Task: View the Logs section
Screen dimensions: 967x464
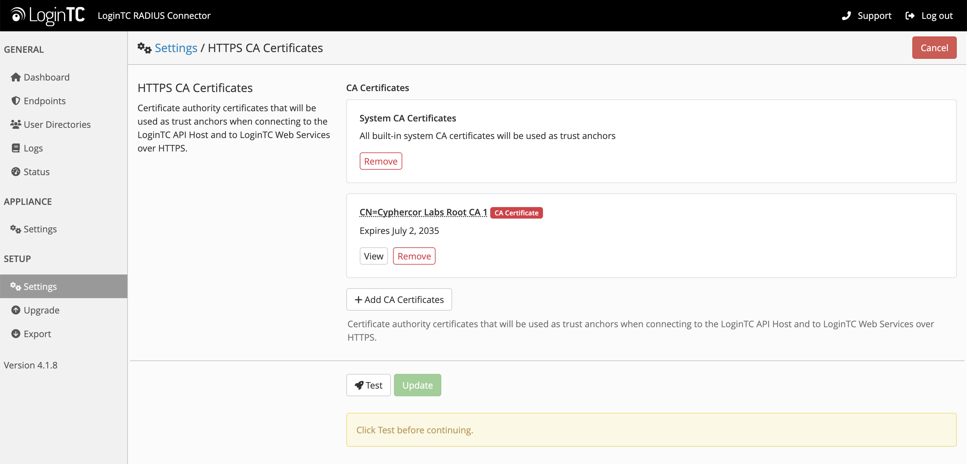Action: coord(64,148)
